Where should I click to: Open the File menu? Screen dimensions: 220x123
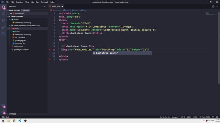[x=7, y=2]
